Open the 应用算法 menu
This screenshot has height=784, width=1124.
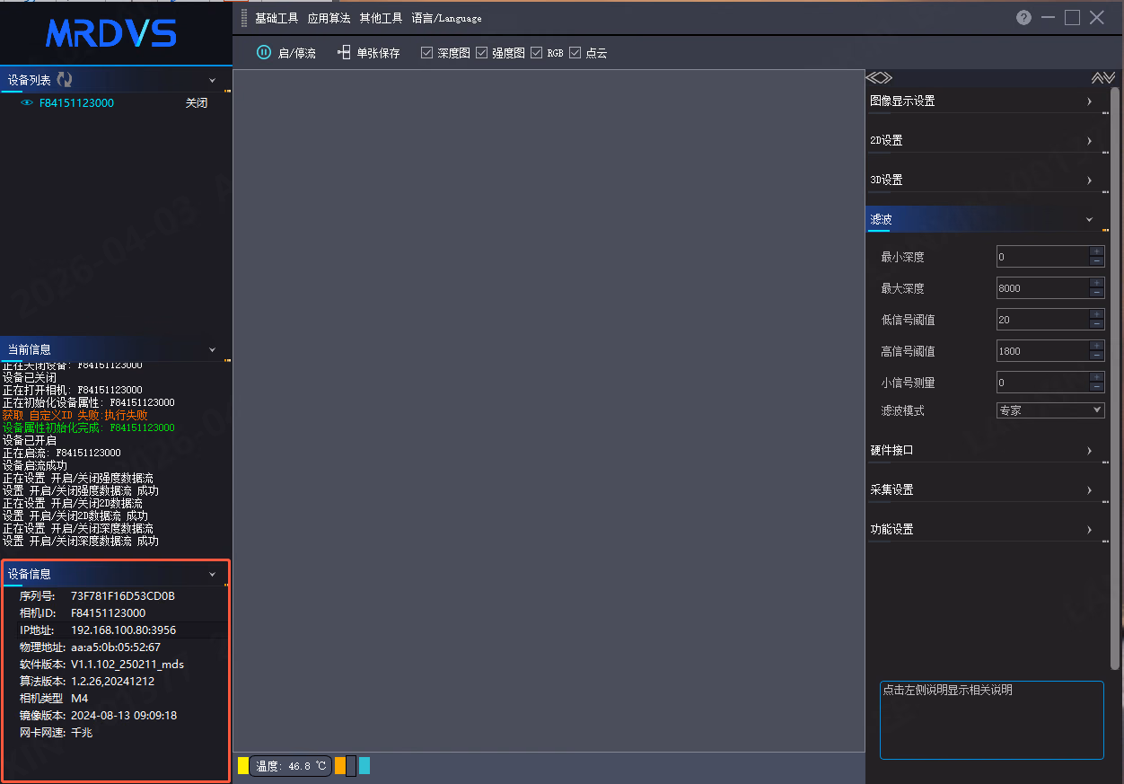[x=329, y=18]
